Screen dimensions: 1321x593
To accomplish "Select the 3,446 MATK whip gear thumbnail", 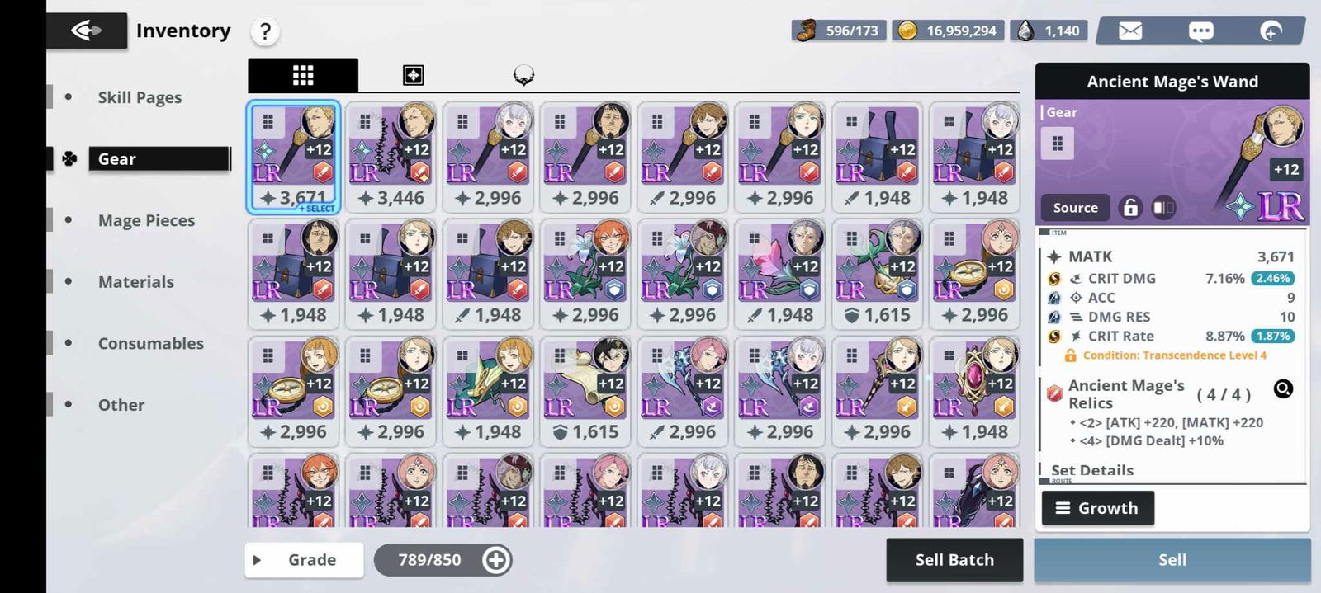I will [x=391, y=158].
